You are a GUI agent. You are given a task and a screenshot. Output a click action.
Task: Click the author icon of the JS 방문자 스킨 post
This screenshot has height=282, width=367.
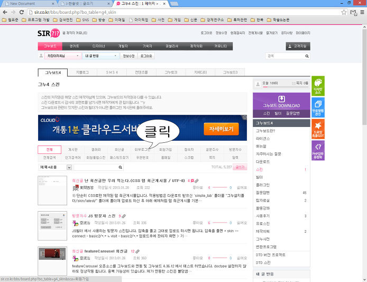76,223
